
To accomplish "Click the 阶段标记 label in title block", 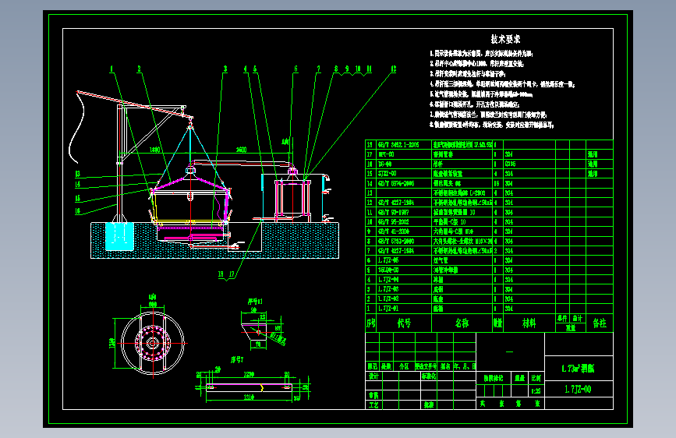I will [x=494, y=378].
